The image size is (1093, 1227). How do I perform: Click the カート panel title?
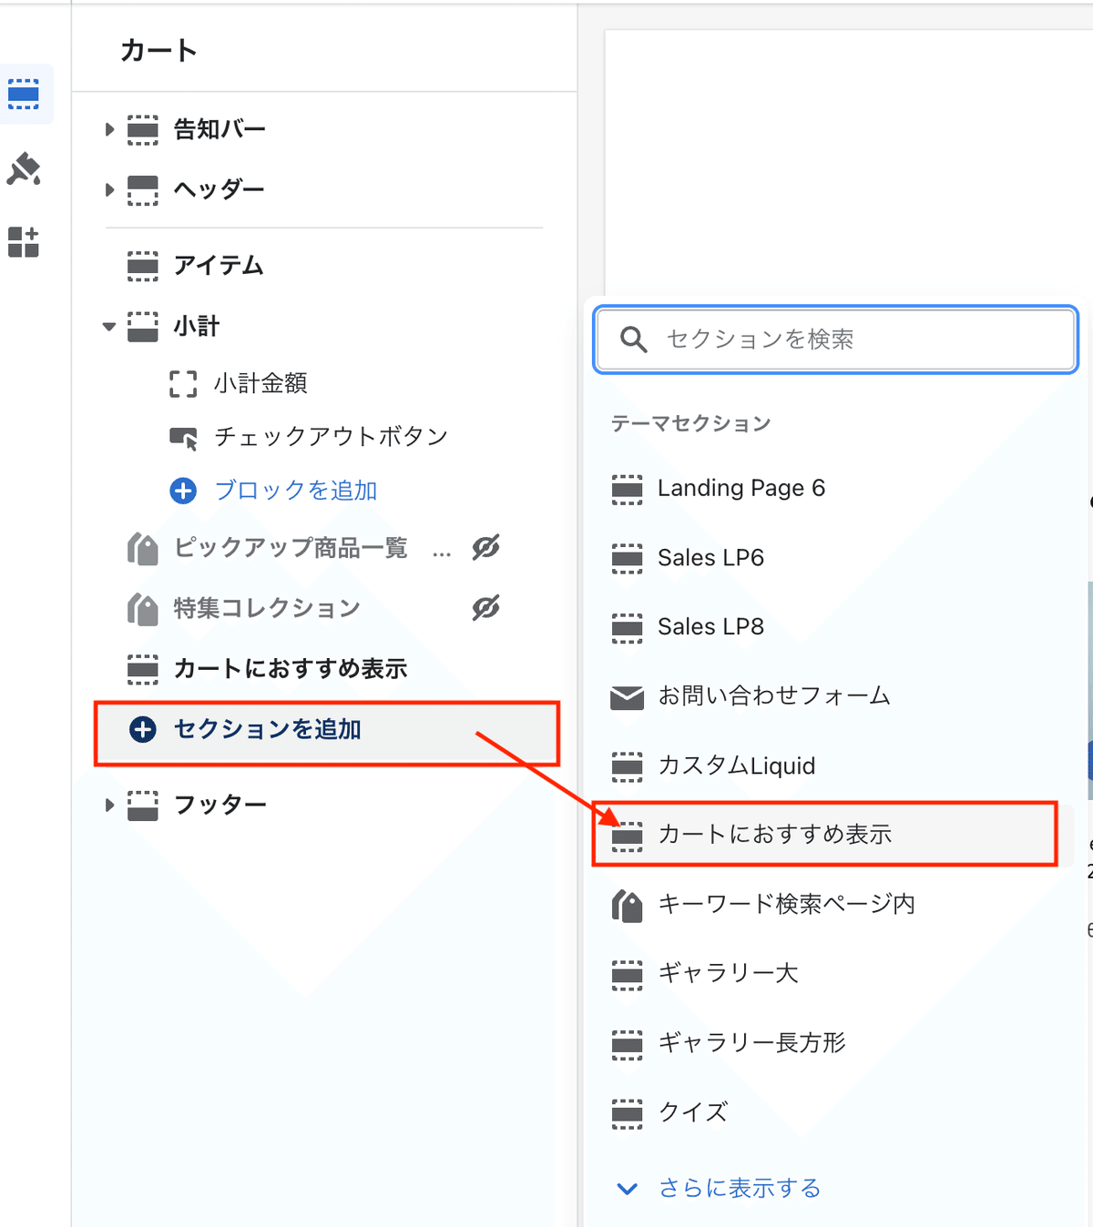[x=158, y=51]
